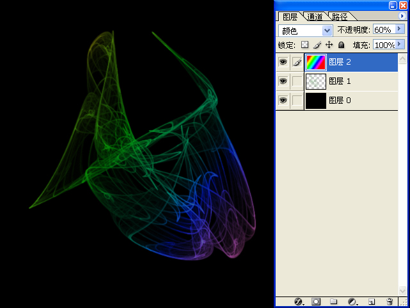Click the add layer mask icon

click(x=316, y=302)
